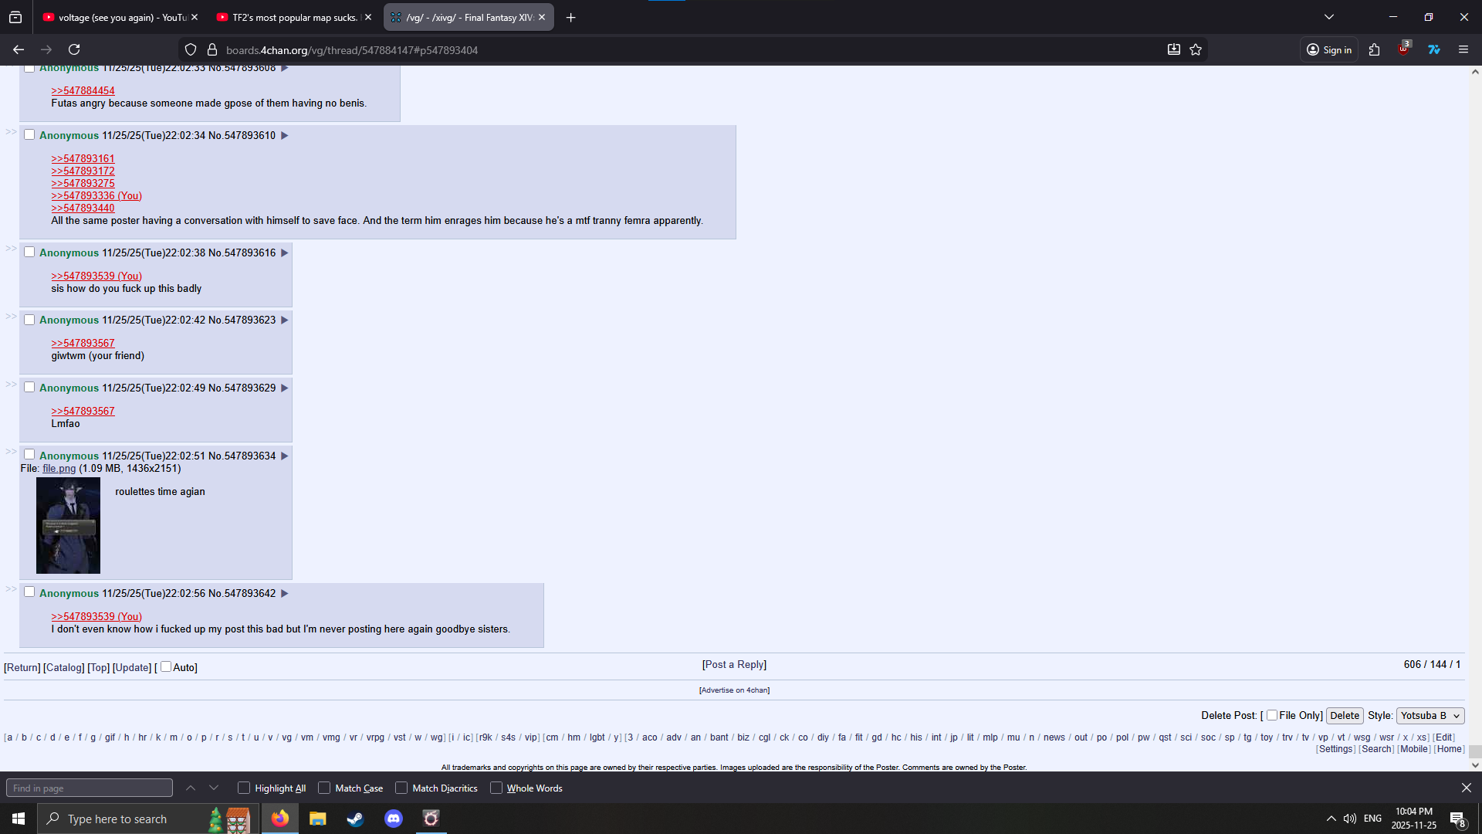1482x834 pixels.
Task: Click the Post a Reply link
Action: pos(734,665)
